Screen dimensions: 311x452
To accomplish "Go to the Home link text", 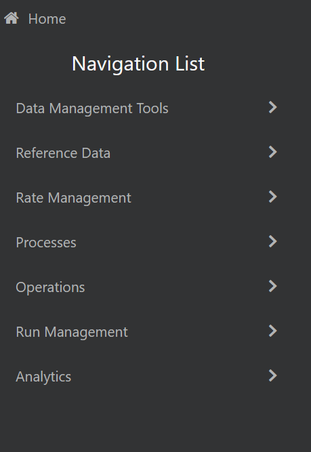I will [x=47, y=19].
